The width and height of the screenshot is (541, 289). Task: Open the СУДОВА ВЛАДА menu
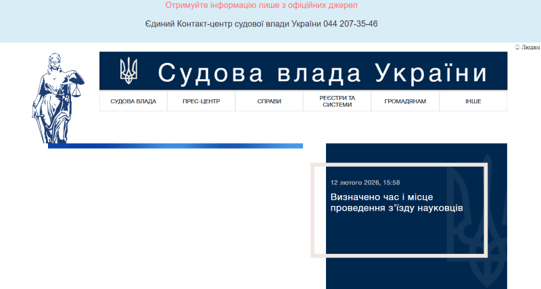(133, 101)
